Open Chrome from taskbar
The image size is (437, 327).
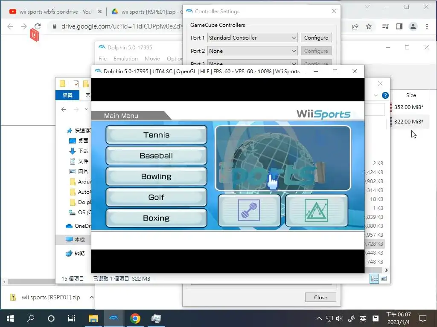pyautogui.click(x=135, y=318)
